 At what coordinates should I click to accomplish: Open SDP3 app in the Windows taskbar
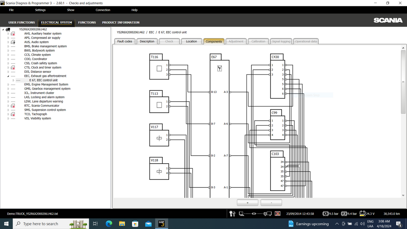161,224
